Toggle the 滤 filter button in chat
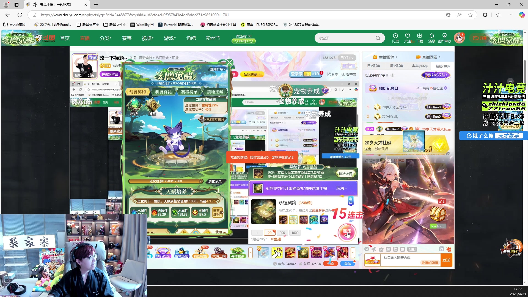528x297 pixels. pyautogui.click(x=441, y=249)
